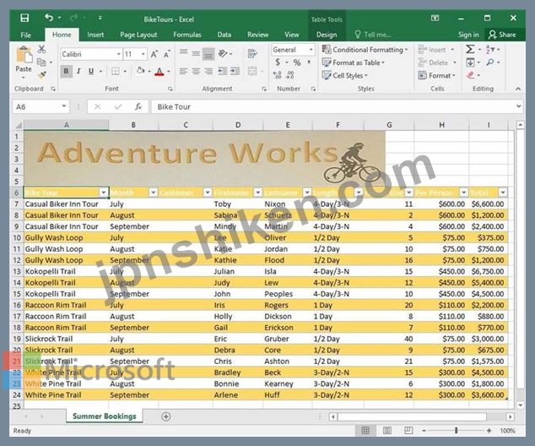Switch to Normal view in status bar
This screenshot has width=535, height=446.
point(365,430)
